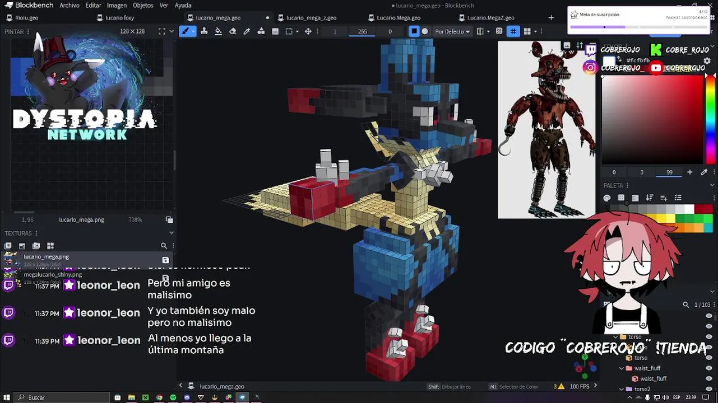The width and height of the screenshot is (718, 403).
Task: Collapse the torso2 group
Action: [621, 389]
